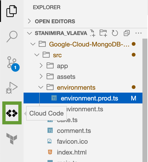This screenshot has width=148, height=162.
Task: Expand the Open Editors section
Action: [x=29, y=21]
